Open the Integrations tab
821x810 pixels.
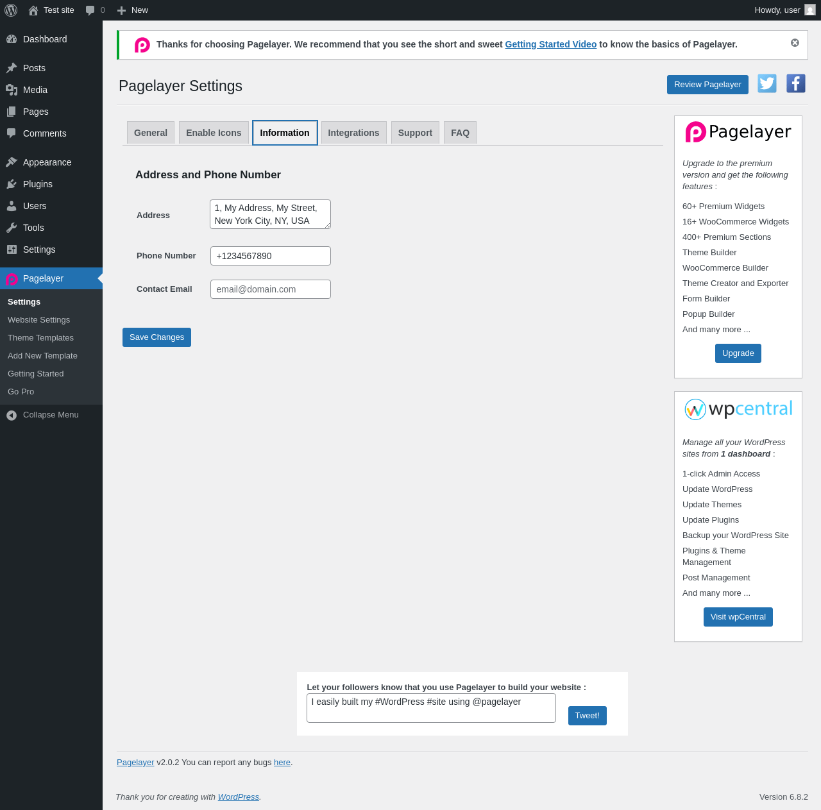[353, 133]
